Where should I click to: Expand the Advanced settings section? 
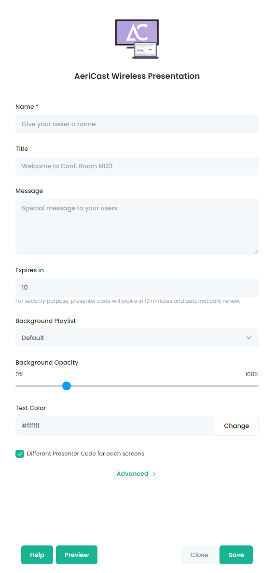coord(137,473)
